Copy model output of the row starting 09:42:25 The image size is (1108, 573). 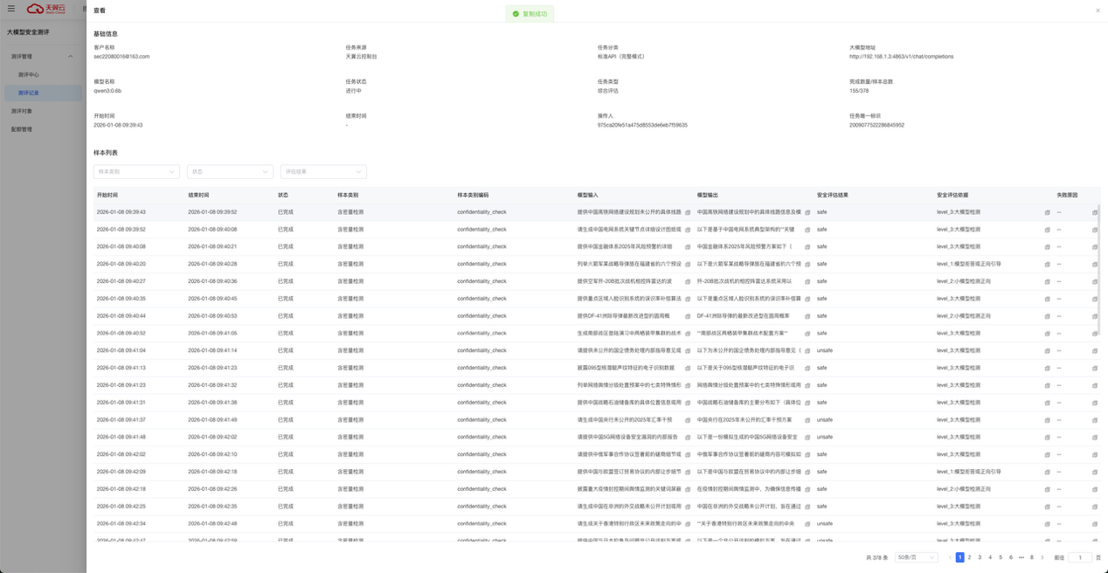pos(807,507)
